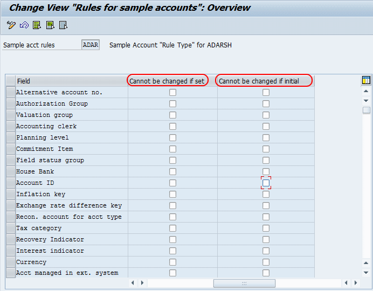Click the Display/Change pencil toolbar icon
Viewport: 373px width, 291px height.
coord(11,25)
